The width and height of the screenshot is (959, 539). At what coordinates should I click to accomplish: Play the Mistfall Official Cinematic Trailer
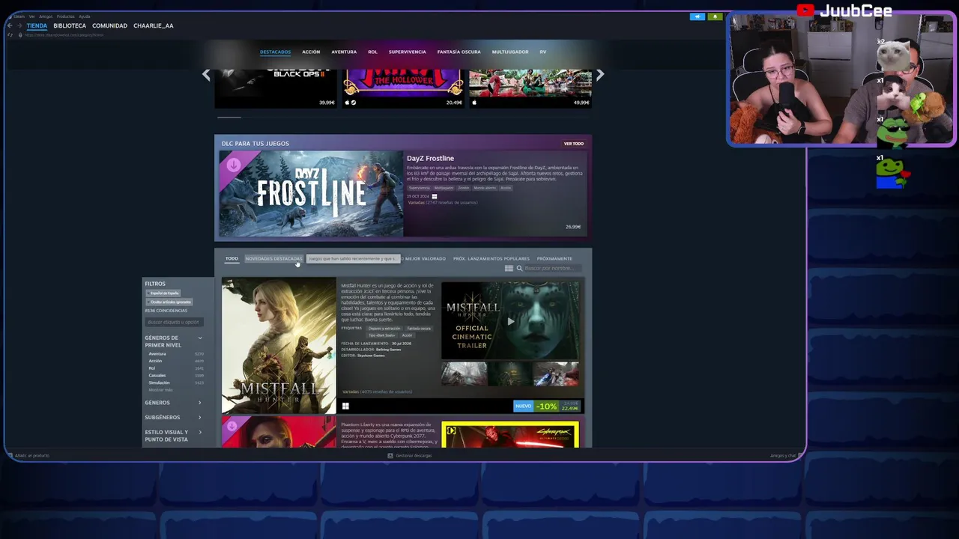(x=510, y=321)
